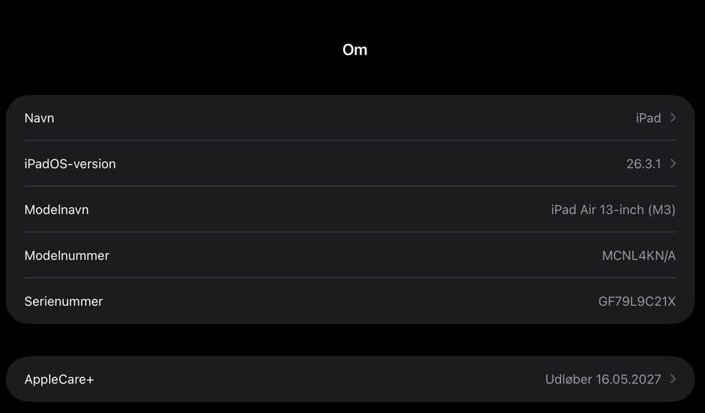Select the "iPad Air 13-inch (M3)" text
This screenshot has height=413, width=705.
(612, 209)
